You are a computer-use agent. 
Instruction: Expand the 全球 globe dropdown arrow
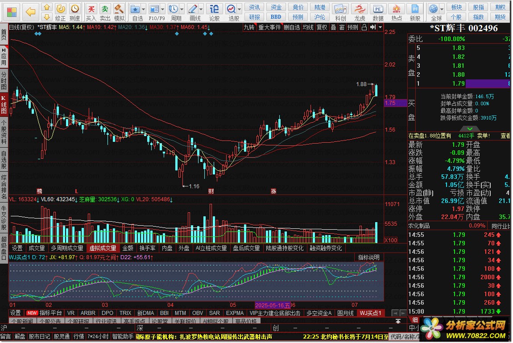point(442,9)
